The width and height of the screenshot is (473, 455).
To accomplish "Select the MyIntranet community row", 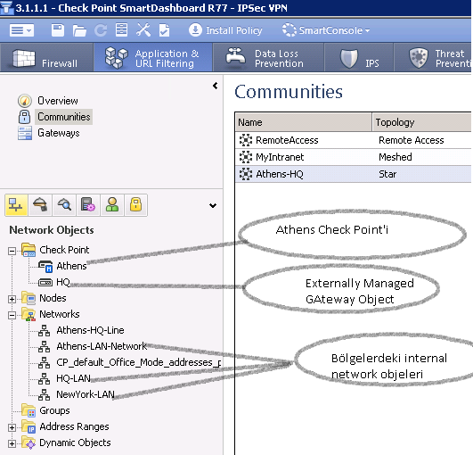I will click(354, 157).
